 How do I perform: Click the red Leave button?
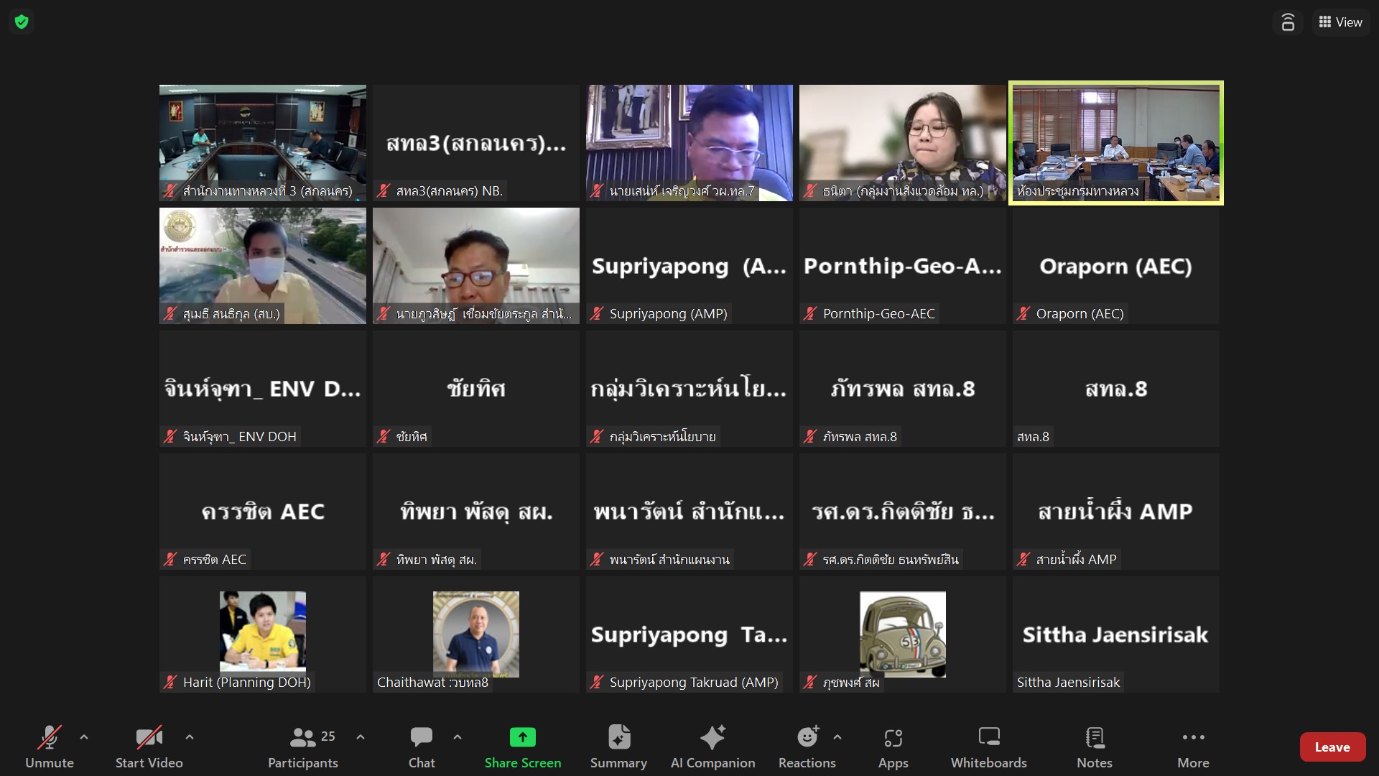1332,747
